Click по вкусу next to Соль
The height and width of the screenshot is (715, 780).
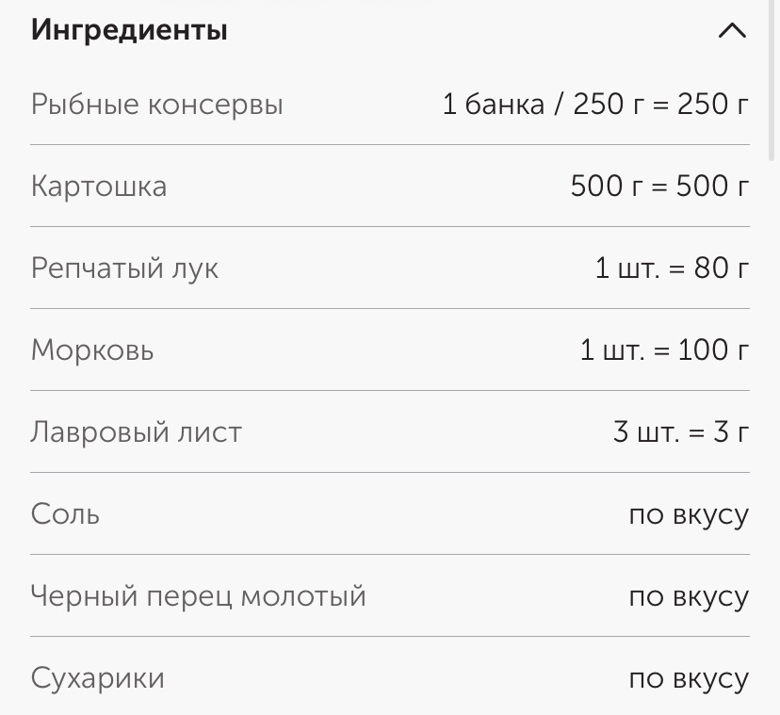tap(689, 513)
